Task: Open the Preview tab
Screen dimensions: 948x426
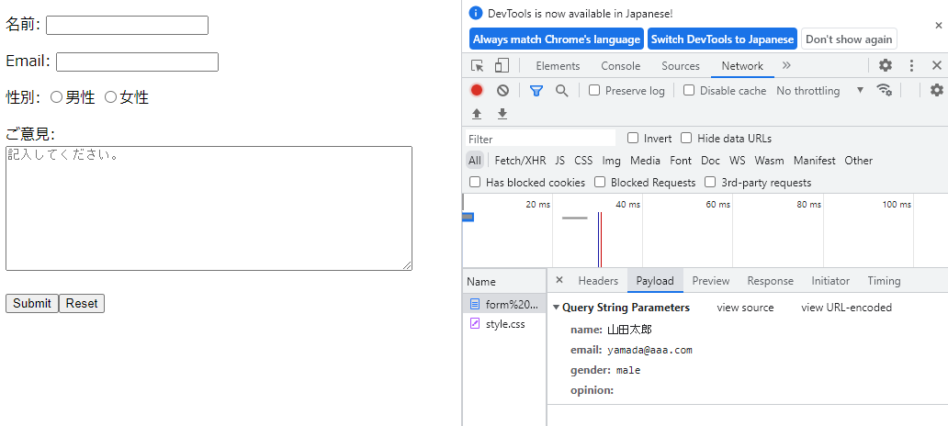Action: coord(711,281)
